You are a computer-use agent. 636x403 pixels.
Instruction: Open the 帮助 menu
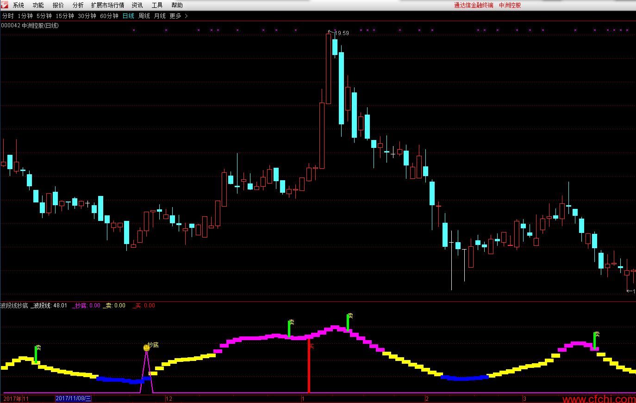177,5
